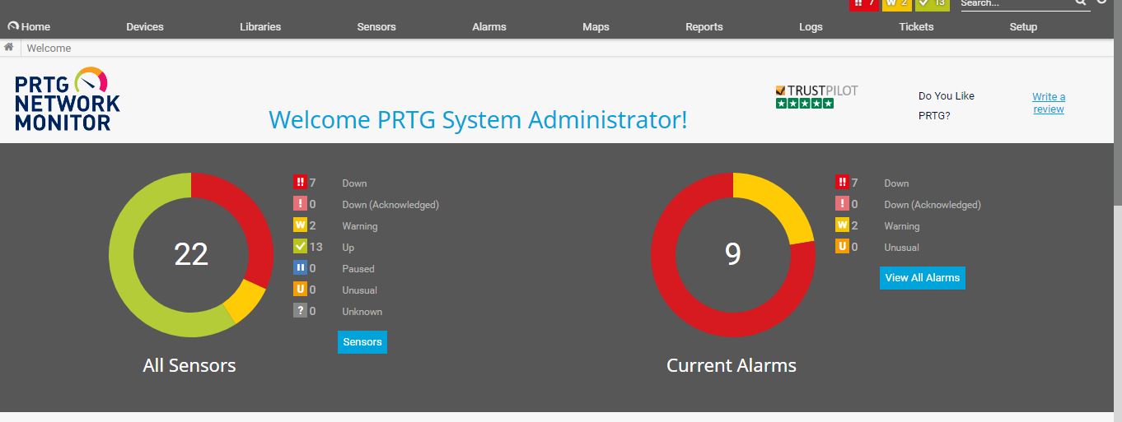1122x422 pixels.
Task: Click the Welcome PRTG System Administrator heading
Action: click(x=478, y=120)
